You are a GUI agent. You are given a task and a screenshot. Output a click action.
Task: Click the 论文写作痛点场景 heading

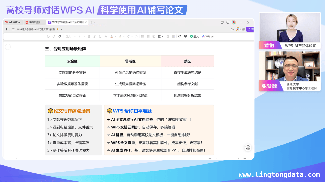(x=72, y=111)
